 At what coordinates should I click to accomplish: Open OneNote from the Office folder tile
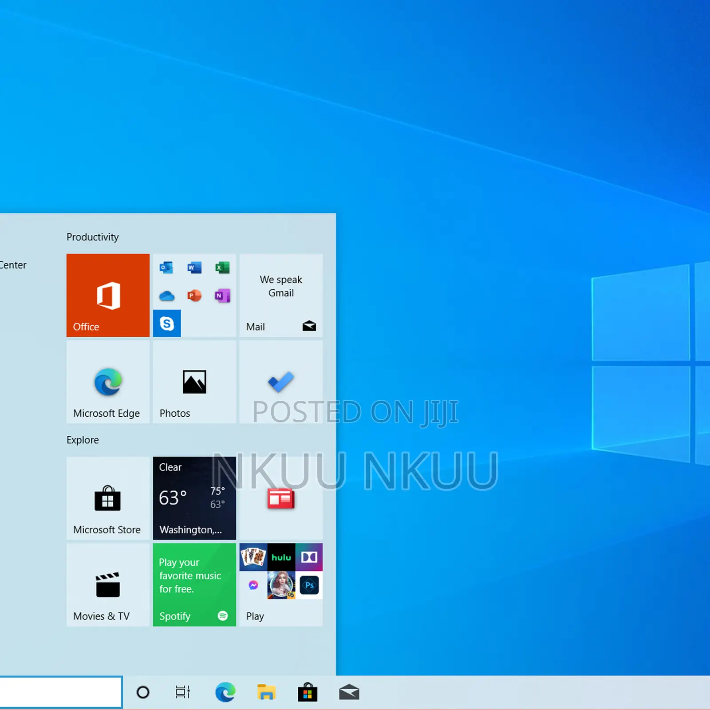[x=222, y=296]
